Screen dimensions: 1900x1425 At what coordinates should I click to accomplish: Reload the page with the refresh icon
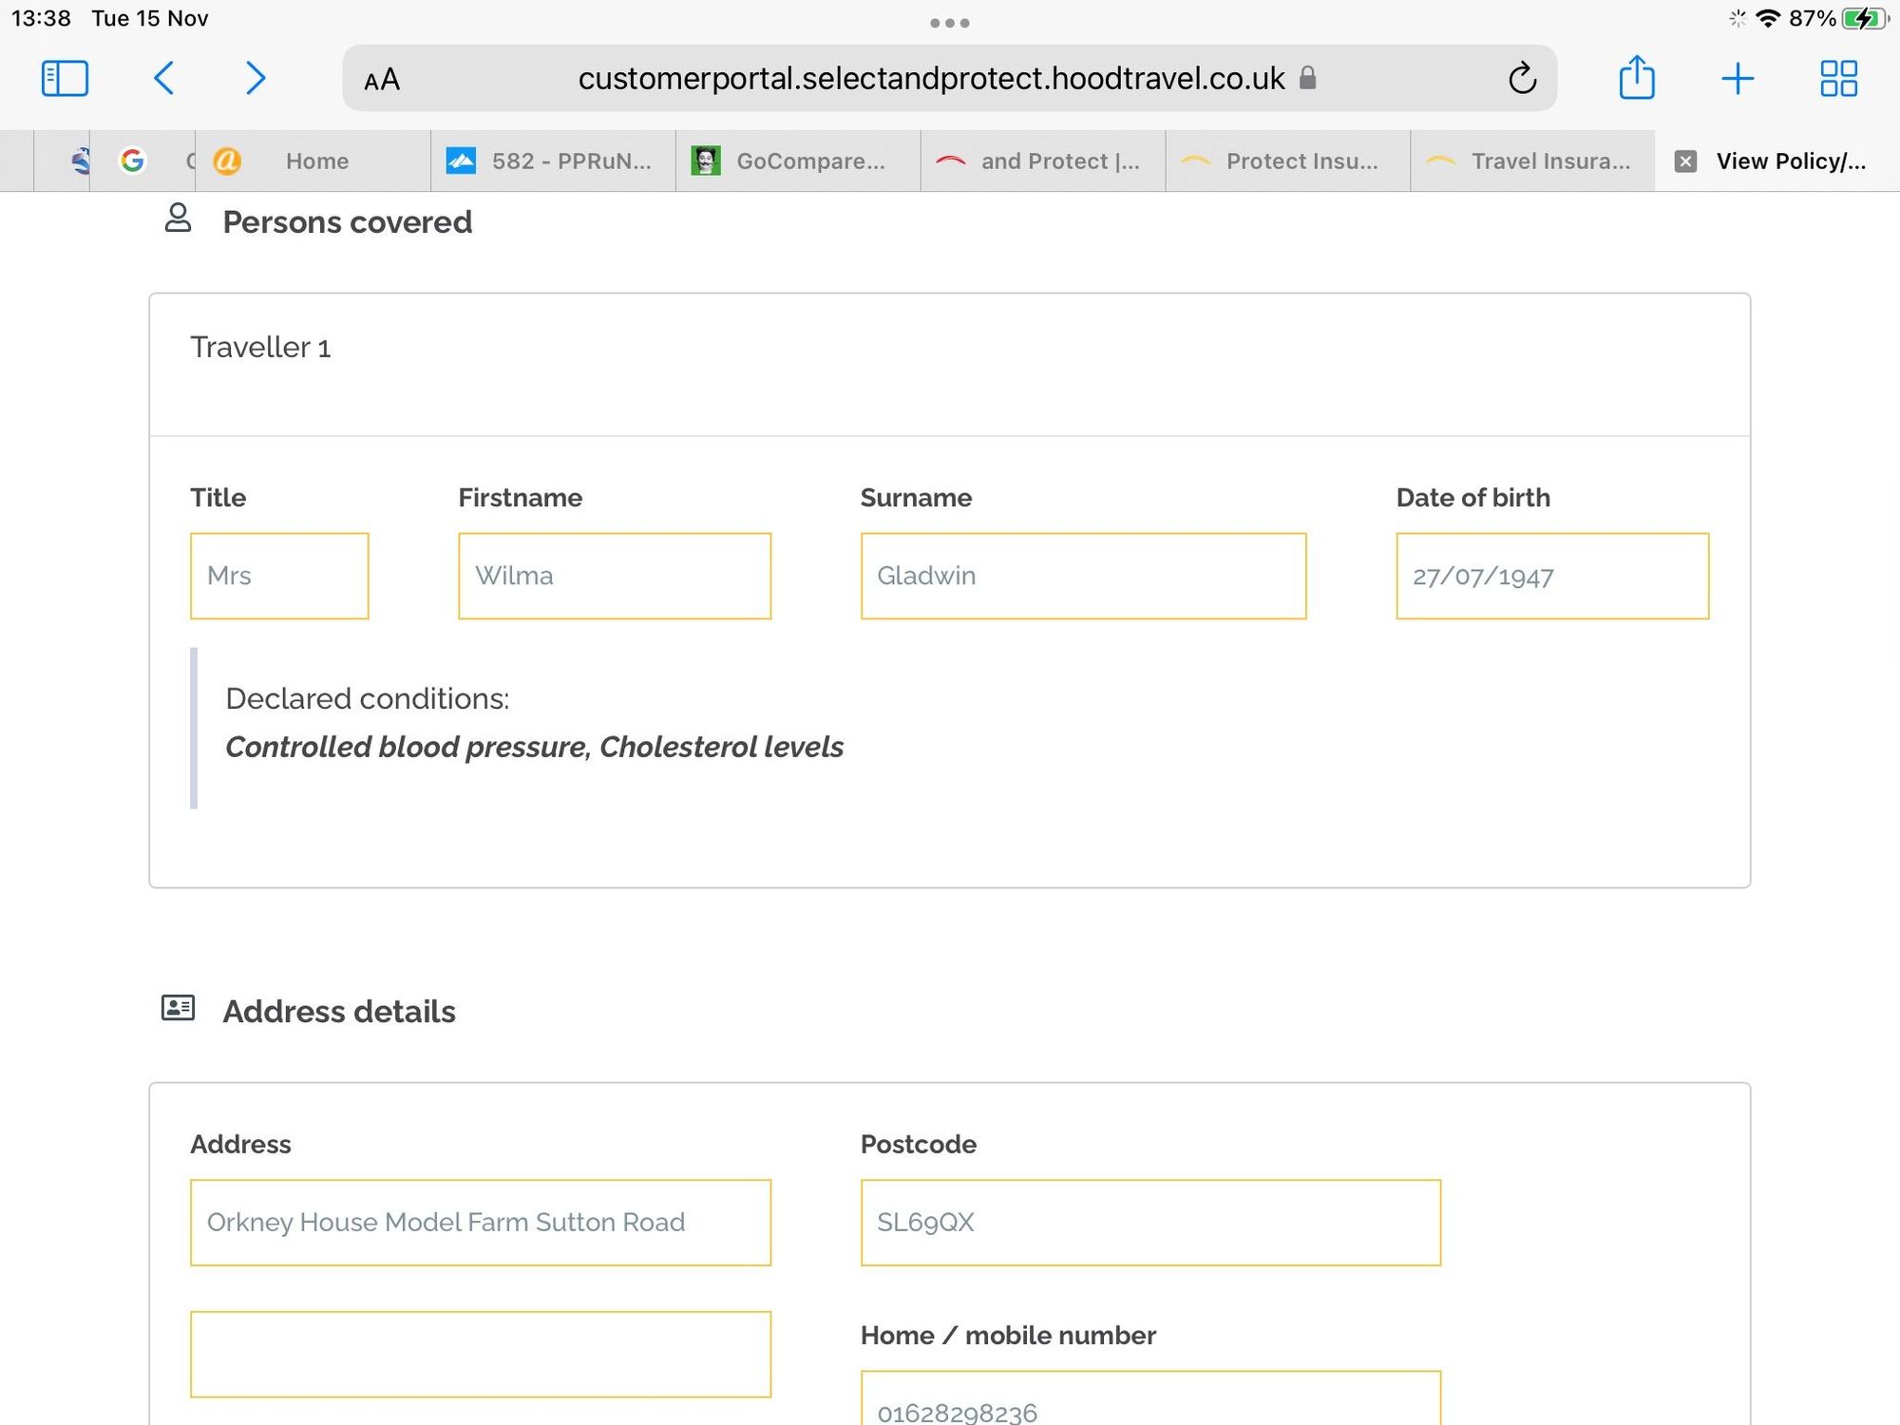pos(1522,78)
